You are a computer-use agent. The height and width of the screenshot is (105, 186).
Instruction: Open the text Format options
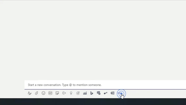click(x=29, y=93)
